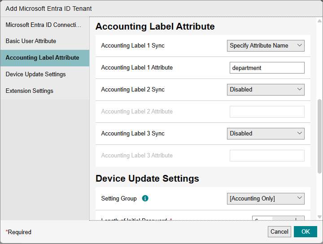Click the vertical scrollbar thumb
323x244 pixels.
[x=319, y=136]
